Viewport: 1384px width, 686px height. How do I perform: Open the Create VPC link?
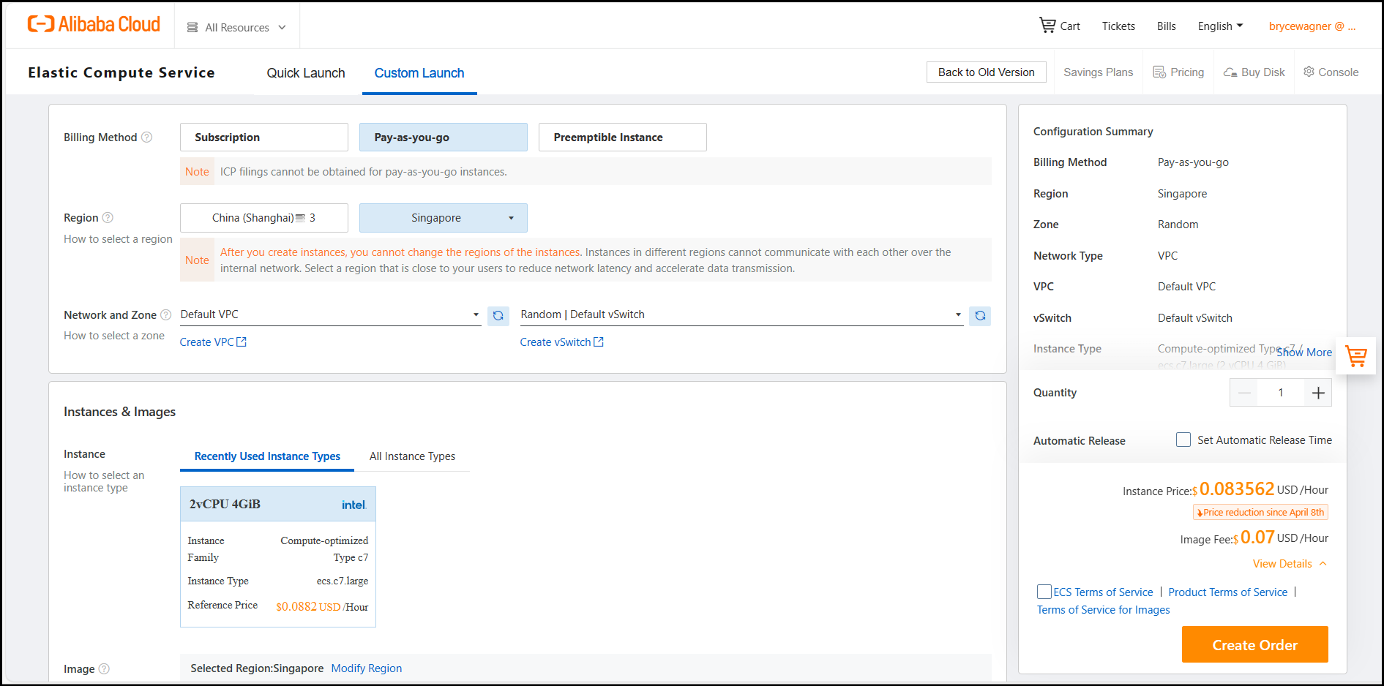pyautogui.click(x=212, y=342)
